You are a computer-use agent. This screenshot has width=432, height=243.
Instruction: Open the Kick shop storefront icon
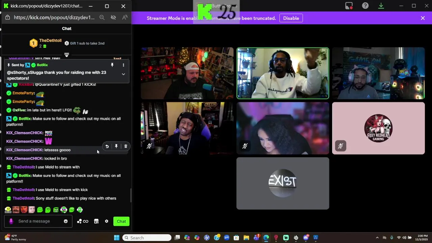point(96,221)
